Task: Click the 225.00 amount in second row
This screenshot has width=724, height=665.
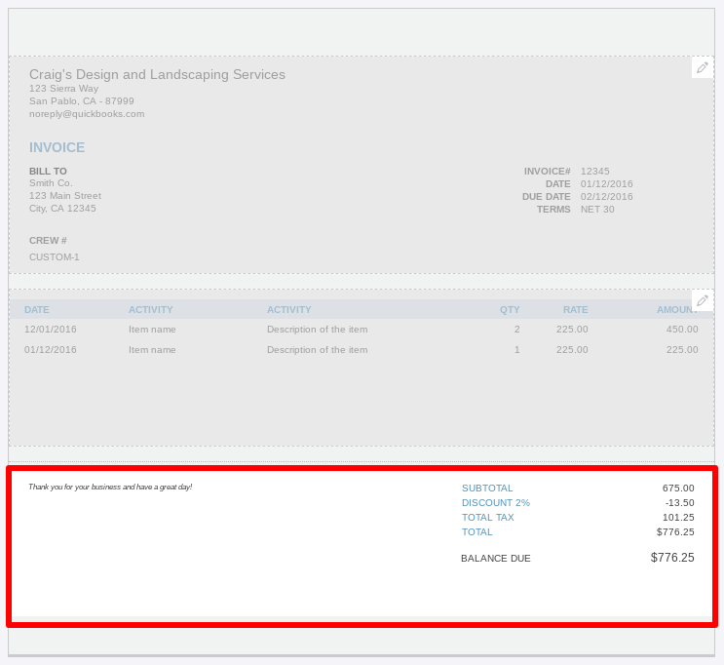Action: 681,350
